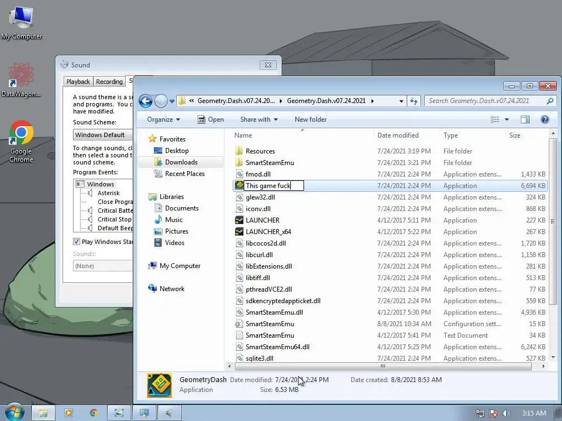This screenshot has width=562, height=421.
Task: Click the volume speaker tray icon
Action: [x=506, y=413]
